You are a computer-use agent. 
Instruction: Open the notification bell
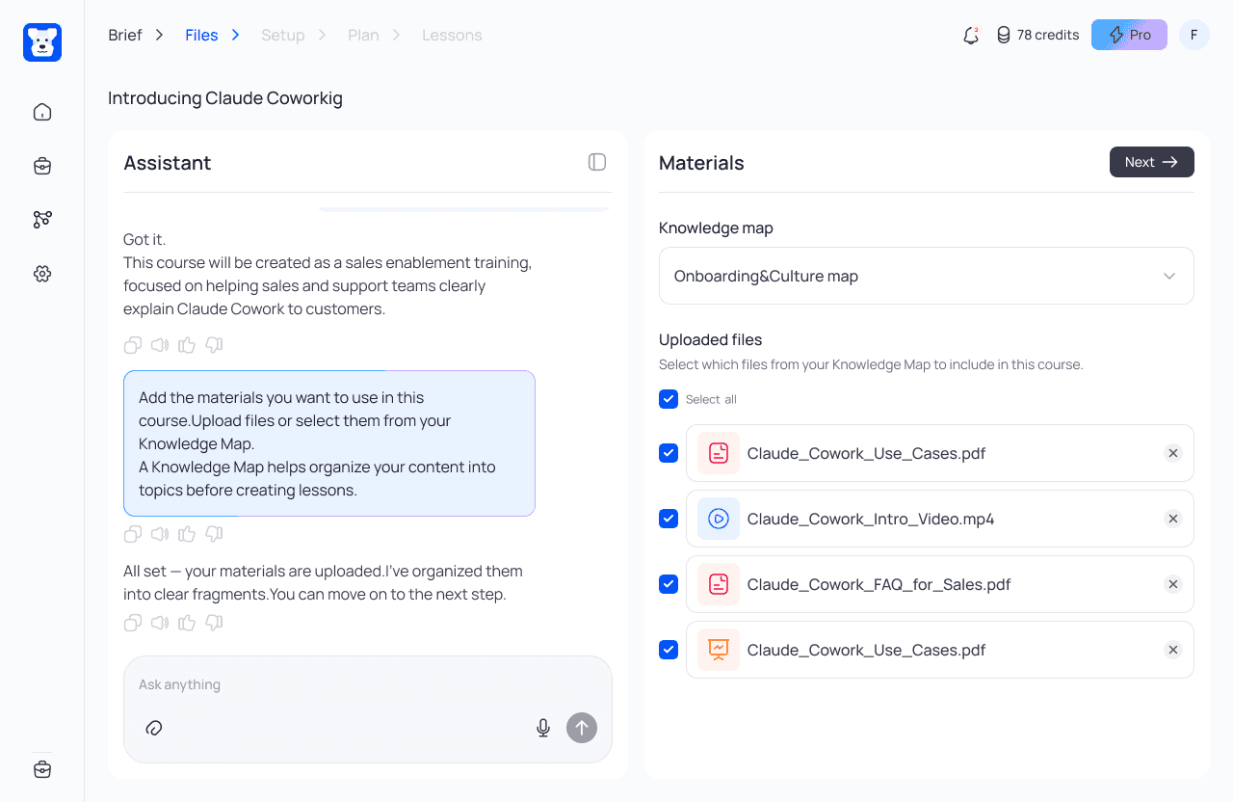(x=970, y=35)
